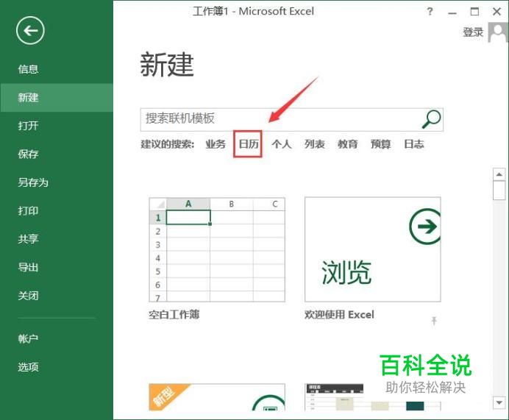Viewport: 509px width, 420px height.
Task: Maximize the Excel window
Action: click(x=474, y=12)
